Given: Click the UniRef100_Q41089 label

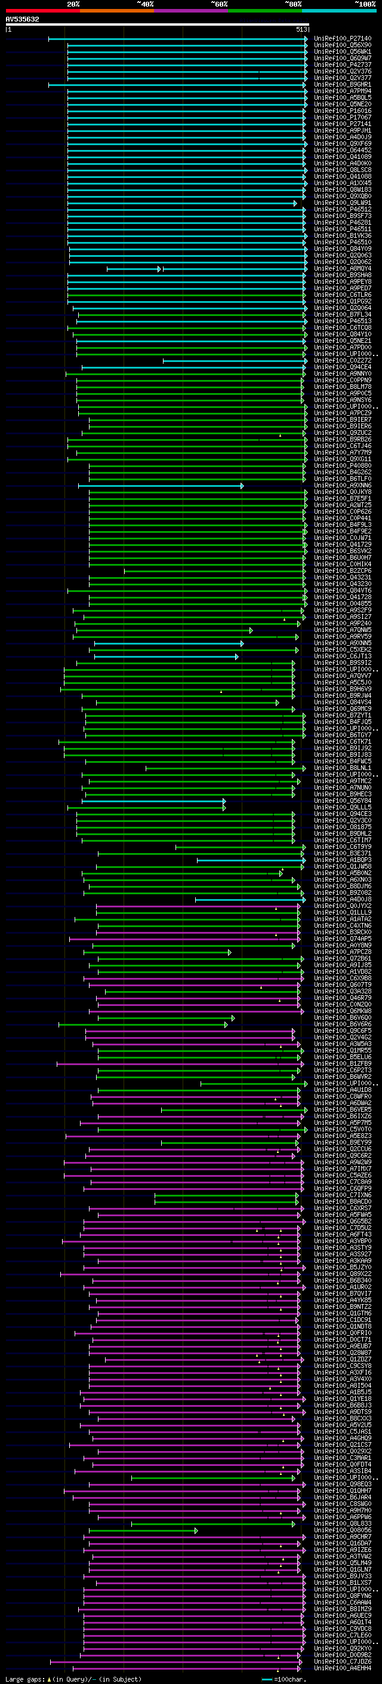Looking at the screenshot, I should tap(342, 157).
